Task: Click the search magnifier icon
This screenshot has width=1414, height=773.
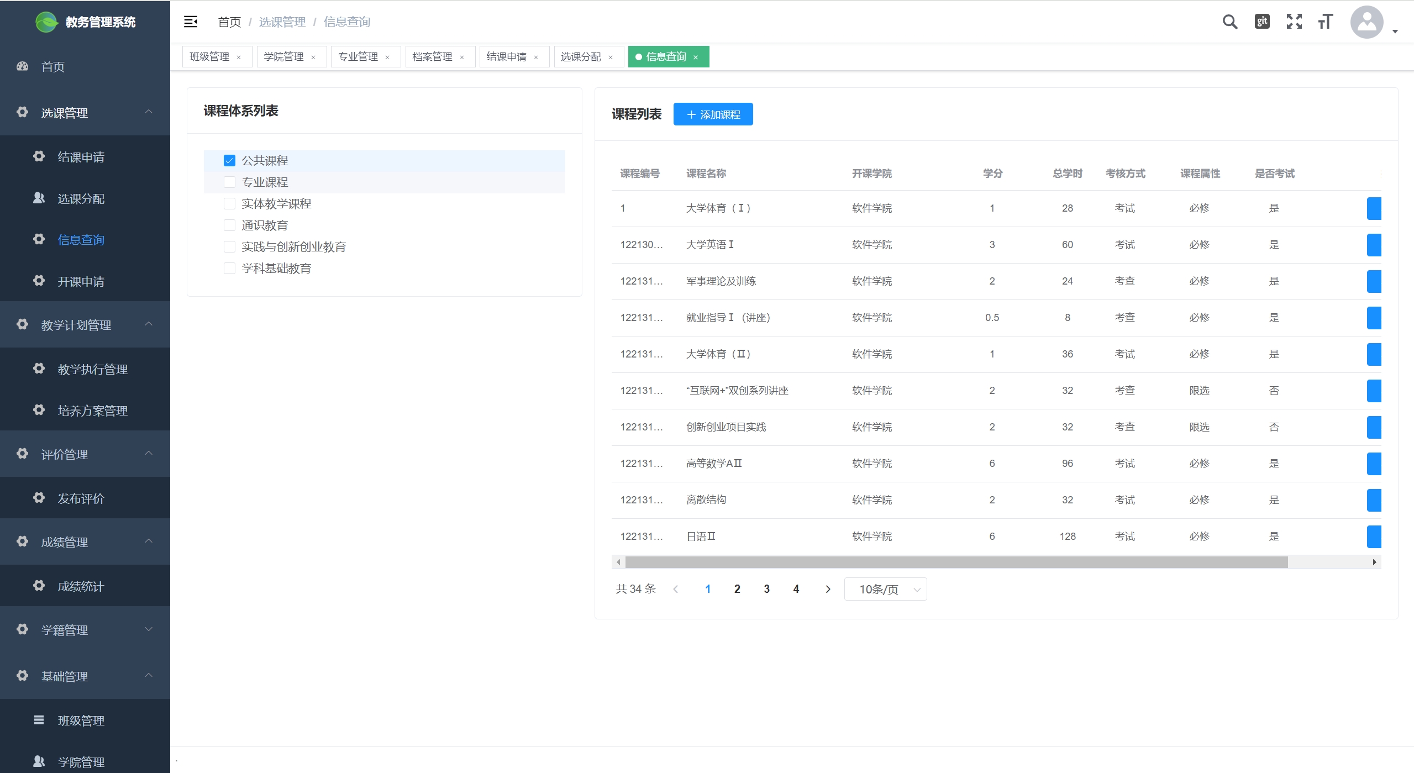Action: coord(1229,22)
